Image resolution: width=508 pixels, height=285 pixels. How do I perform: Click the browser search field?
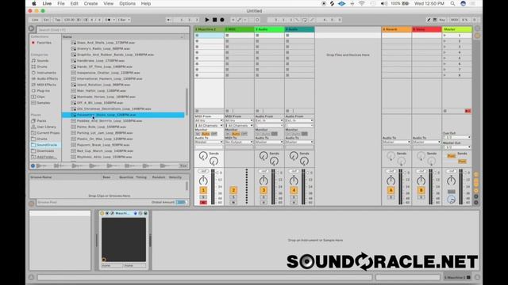tap(113, 30)
